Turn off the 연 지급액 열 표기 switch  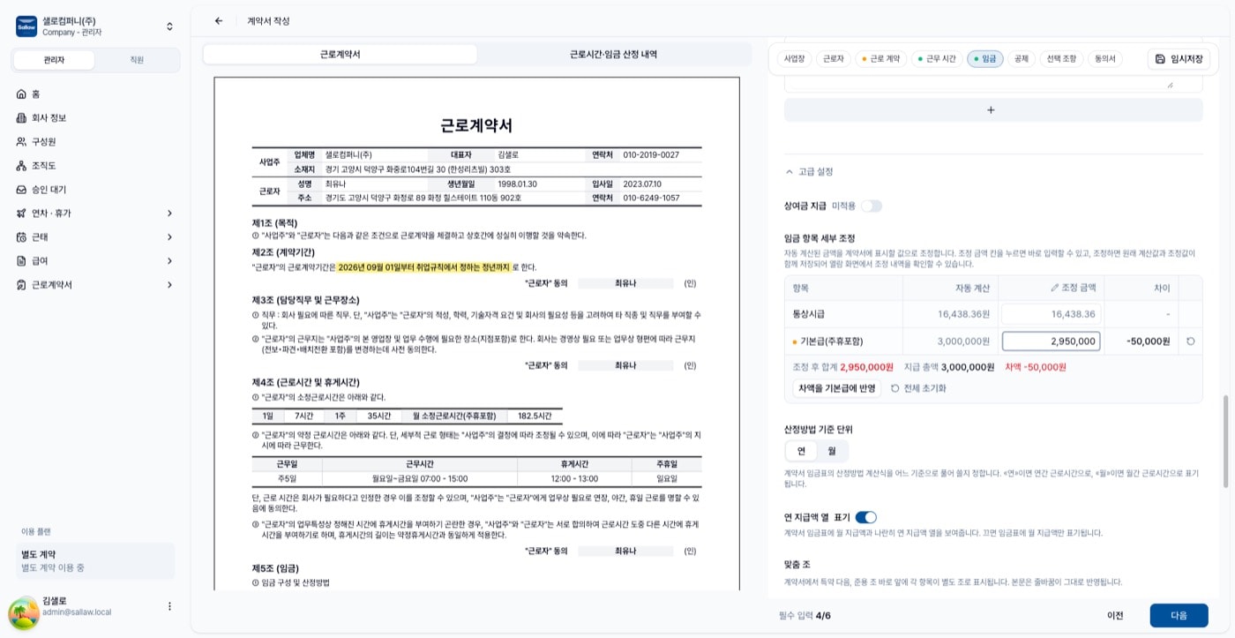pos(865,517)
